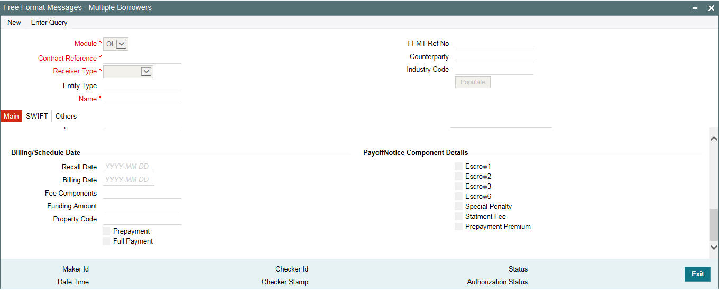Click the vertical scrollbar thumb

(714, 225)
